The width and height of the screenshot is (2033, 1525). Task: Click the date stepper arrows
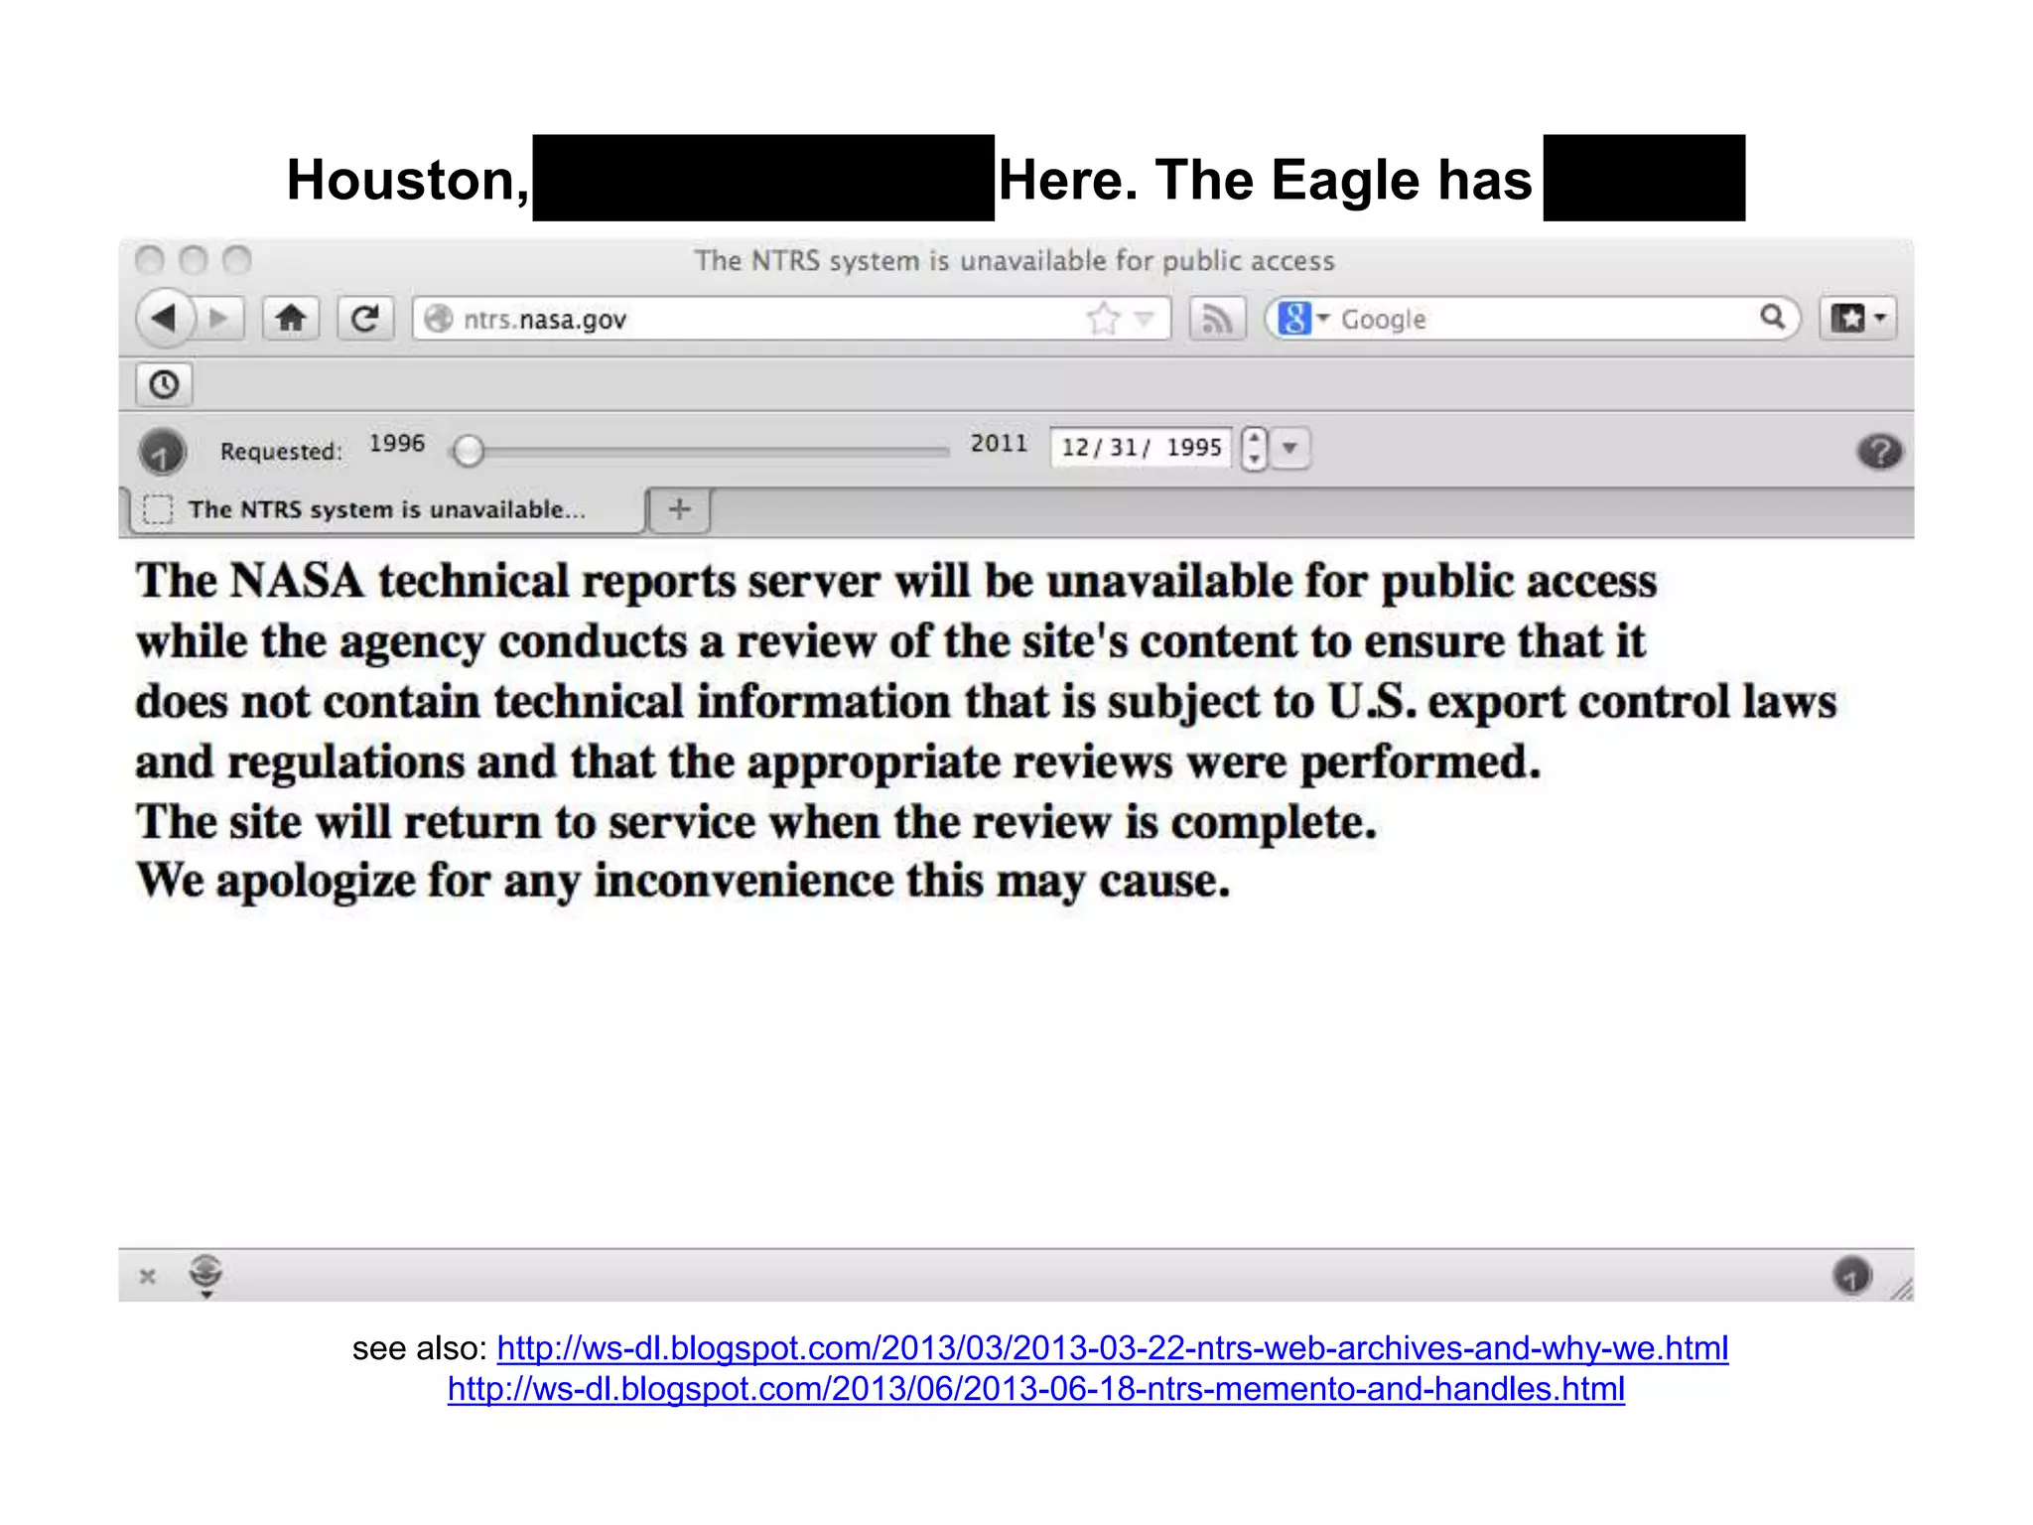1255,448
